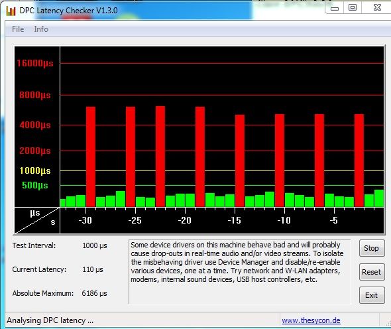
Task: Click the Absolute Maximum value 6186 µs
Action: click(x=94, y=293)
